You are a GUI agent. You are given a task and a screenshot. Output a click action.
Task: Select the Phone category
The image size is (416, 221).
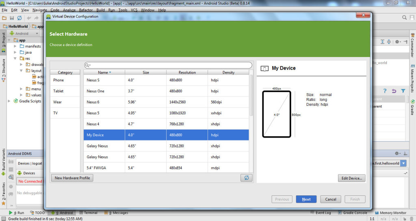[x=65, y=80]
